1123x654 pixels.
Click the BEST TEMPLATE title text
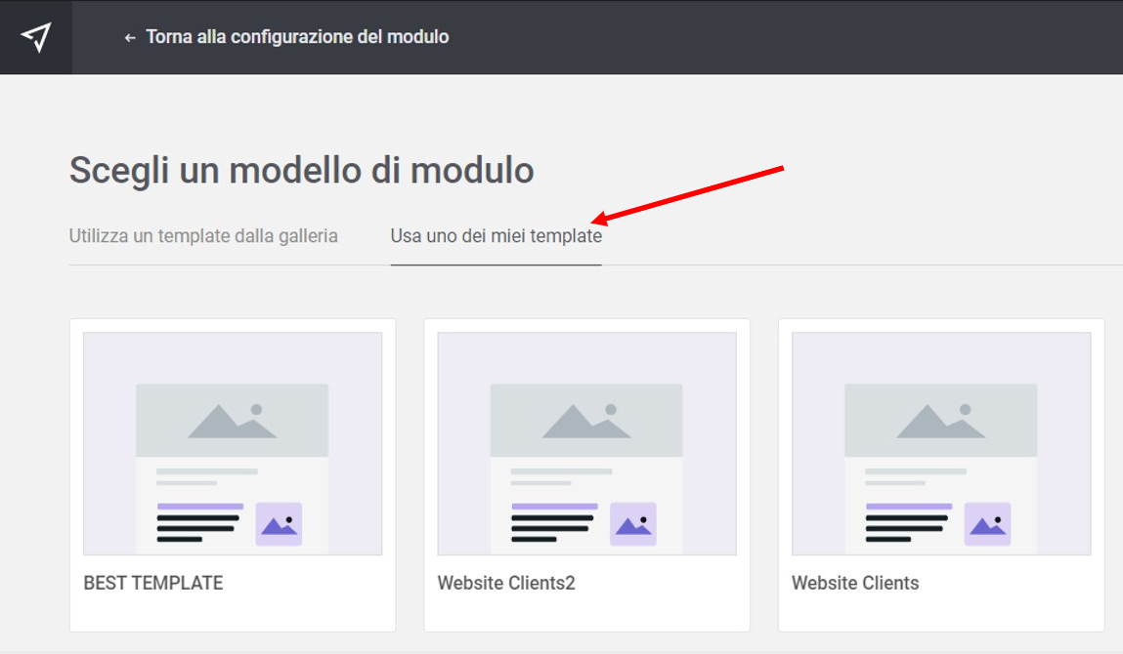pyautogui.click(x=153, y=583)
